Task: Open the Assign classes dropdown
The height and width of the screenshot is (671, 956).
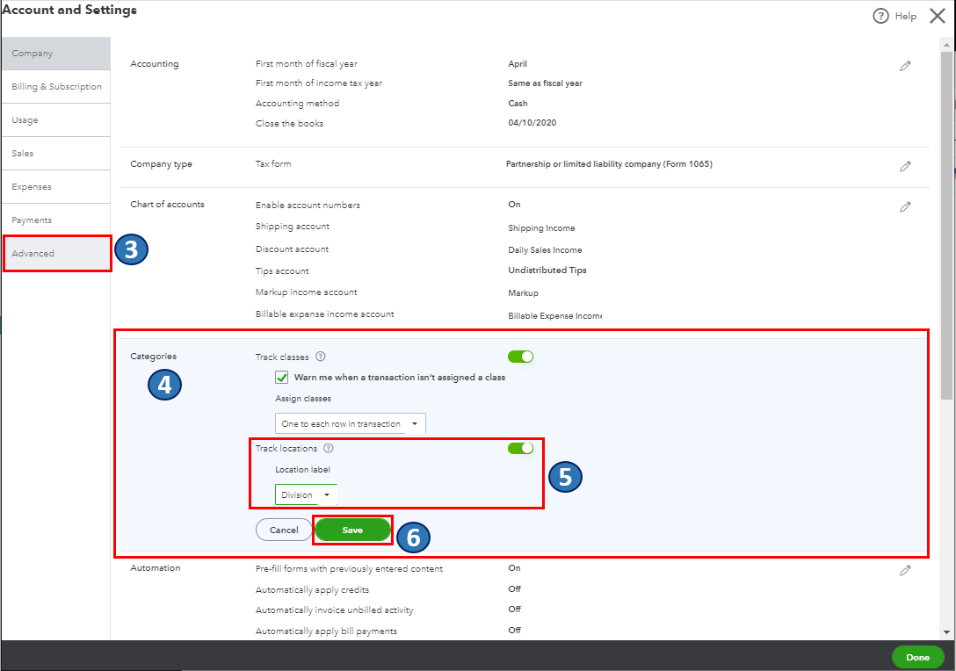Action: 349,423
